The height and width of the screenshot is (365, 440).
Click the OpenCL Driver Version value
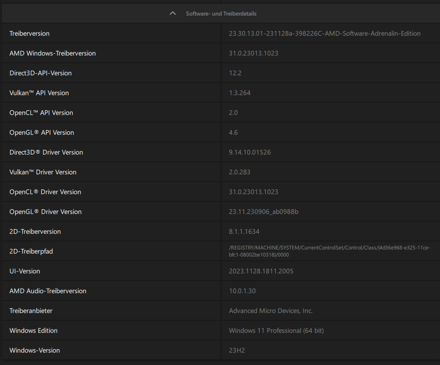(x=253, y=192)
